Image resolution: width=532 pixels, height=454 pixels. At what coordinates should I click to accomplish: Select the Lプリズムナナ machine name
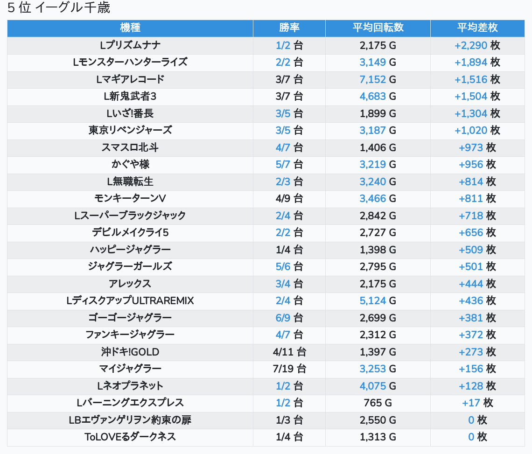130,45
